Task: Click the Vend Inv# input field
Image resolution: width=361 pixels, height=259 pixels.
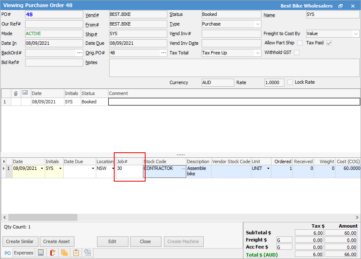Action: click(231, 33)
